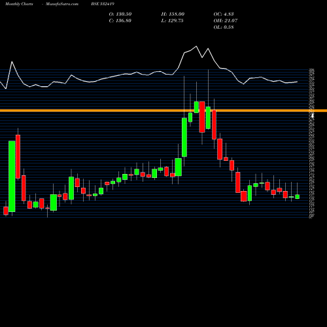Click the open value 'O: 130.50'
327x327 pixels.
click(x=120, y=14)
